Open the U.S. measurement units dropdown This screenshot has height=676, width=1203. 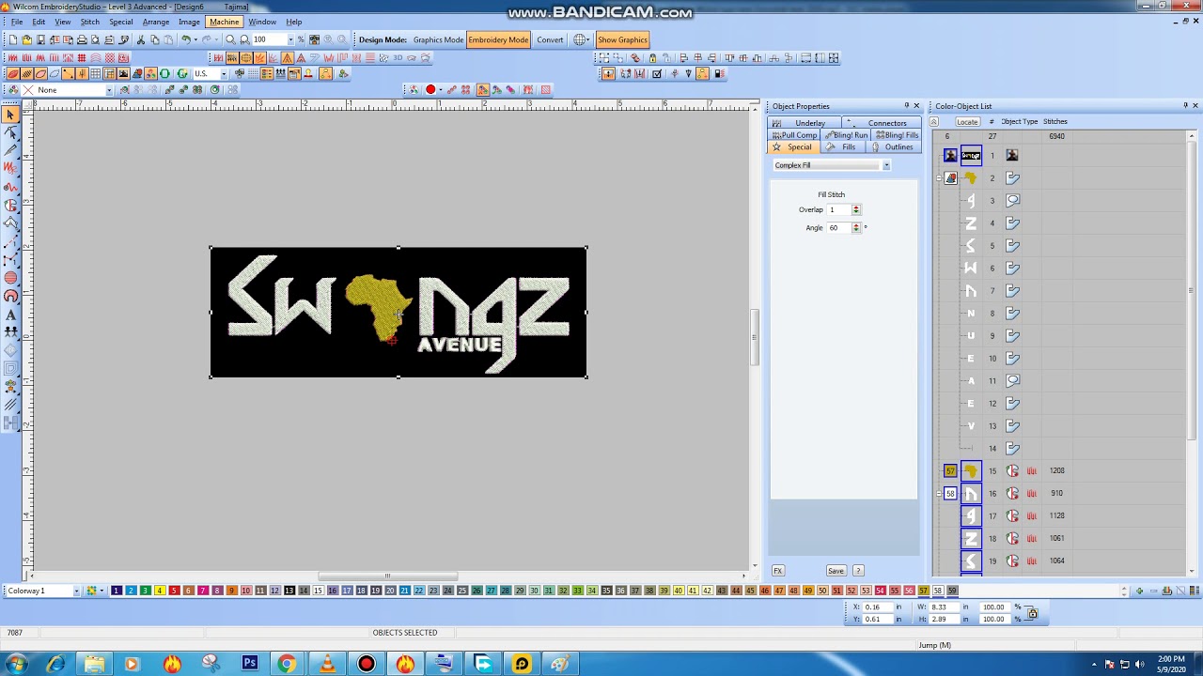point(224,73)
